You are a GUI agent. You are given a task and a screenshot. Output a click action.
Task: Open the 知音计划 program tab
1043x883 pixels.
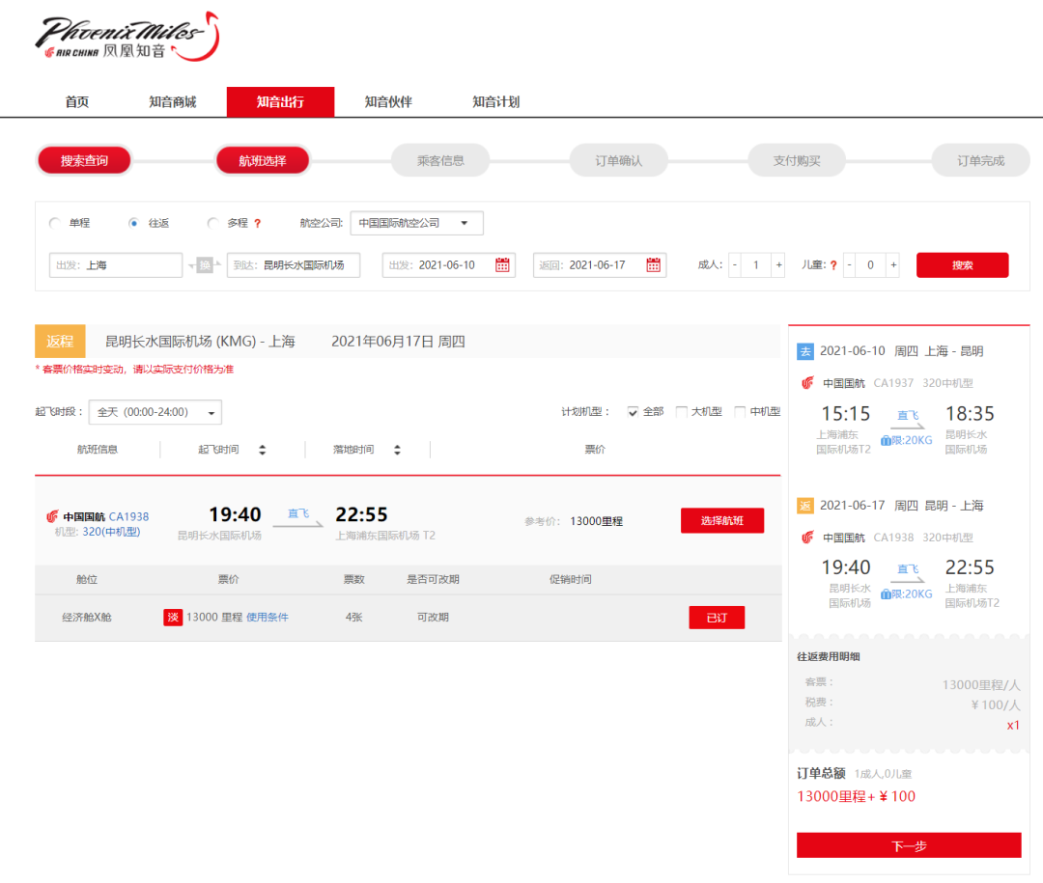tap(496, 102)
